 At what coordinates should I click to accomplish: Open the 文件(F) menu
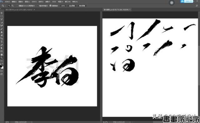[7, 2]
